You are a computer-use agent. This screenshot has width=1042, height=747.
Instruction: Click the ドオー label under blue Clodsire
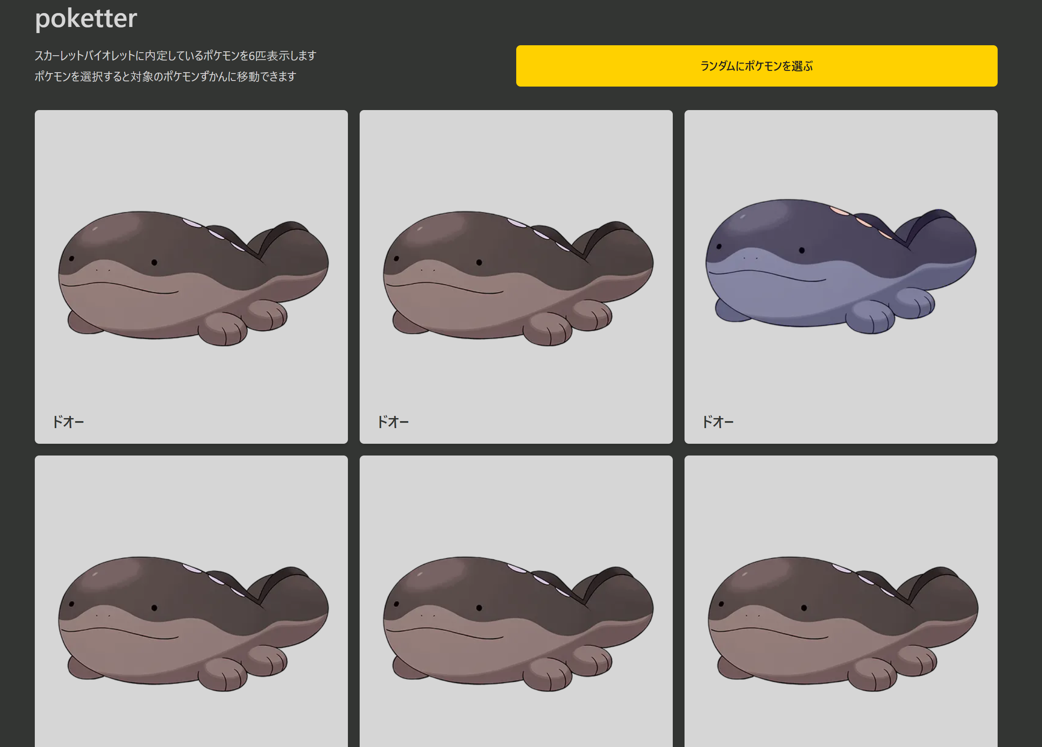coord(717,422)
